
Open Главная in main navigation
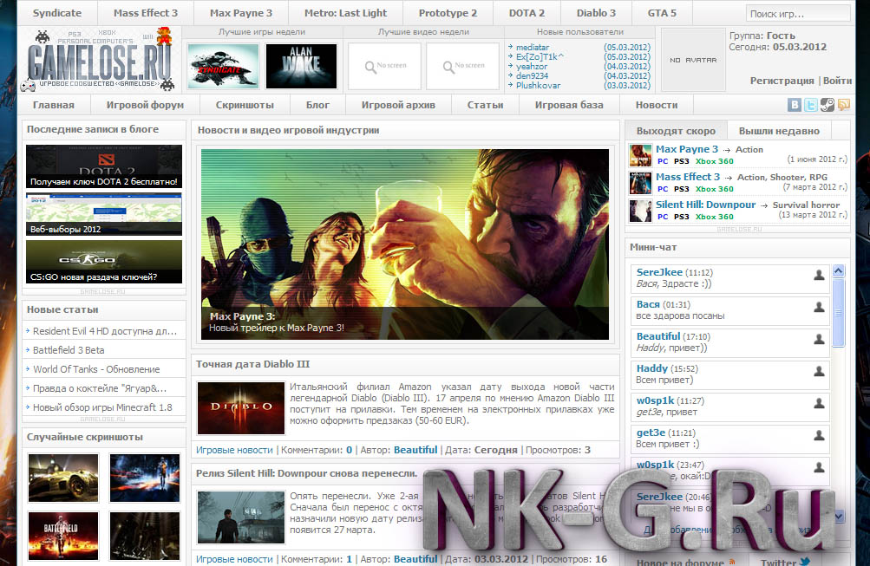[x=53, y=105]
